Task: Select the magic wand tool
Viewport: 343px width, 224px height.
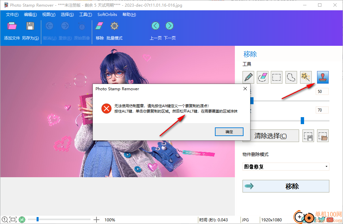Action: (306, 77)
